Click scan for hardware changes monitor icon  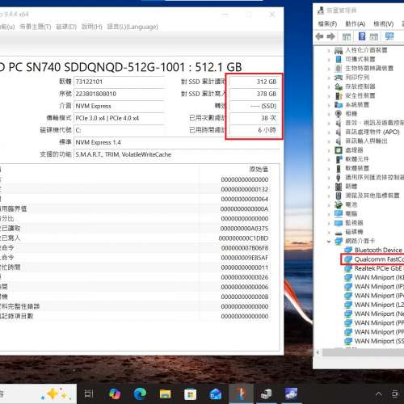point(389,36)
